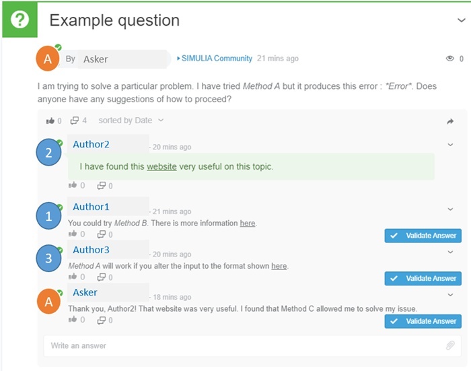Validate Author1's answer
The height and width of the screenshot is (371, 471).
(423, 236)
